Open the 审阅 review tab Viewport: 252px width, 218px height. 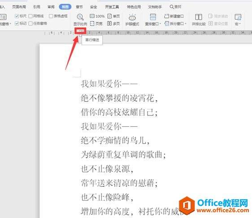tap(51, 7)
